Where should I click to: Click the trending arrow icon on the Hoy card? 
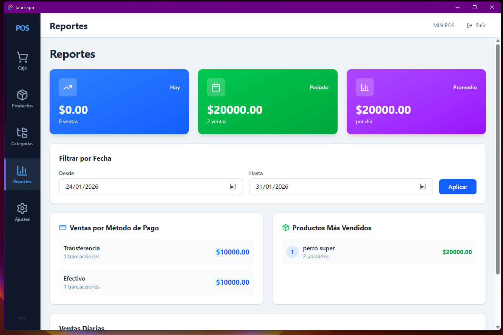[67, 87]
